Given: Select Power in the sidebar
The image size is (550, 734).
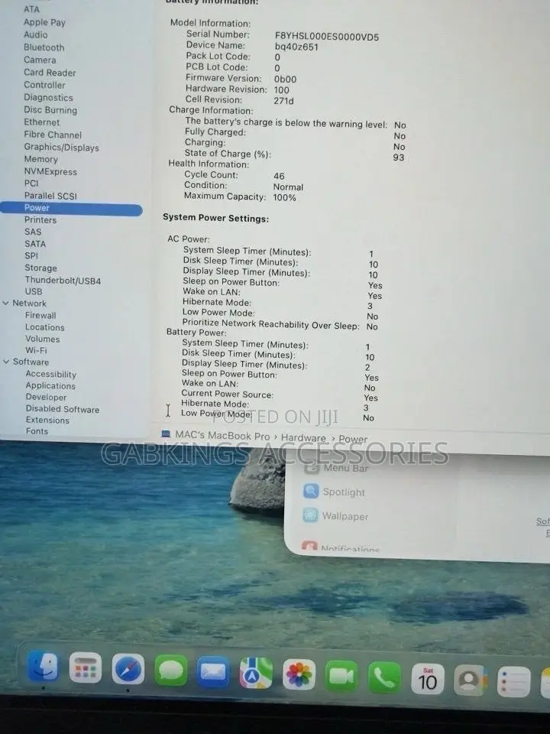Looking at the screenshot, I should (71, 208).
